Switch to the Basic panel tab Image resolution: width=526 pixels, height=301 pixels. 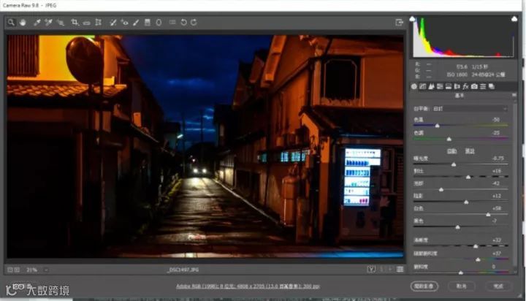(414, 87)
